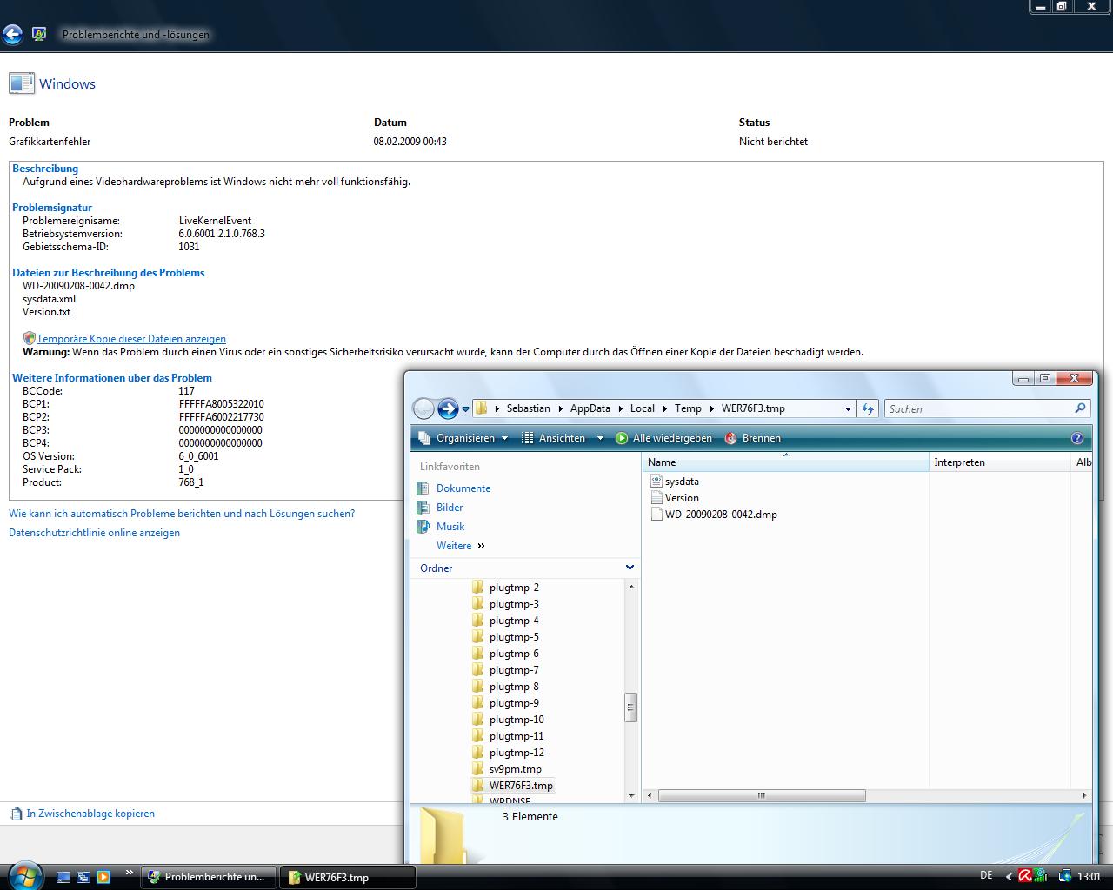Click 'In Zwischenablage kopieren' link
Viewport: 1113px width, 890px height.
pos(90,814)
